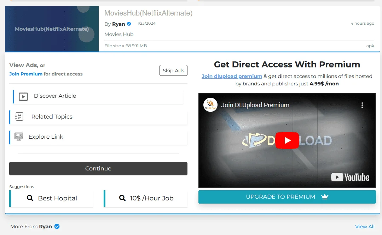
Task: Click the More From Ryan heading
Action: click(x=31, y=227)
